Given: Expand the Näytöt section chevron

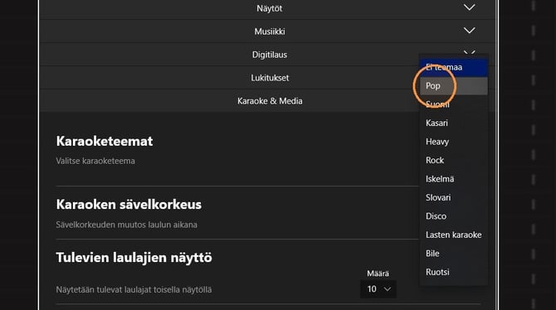Looking at the screenshot, I should click(x=469, y=7).
